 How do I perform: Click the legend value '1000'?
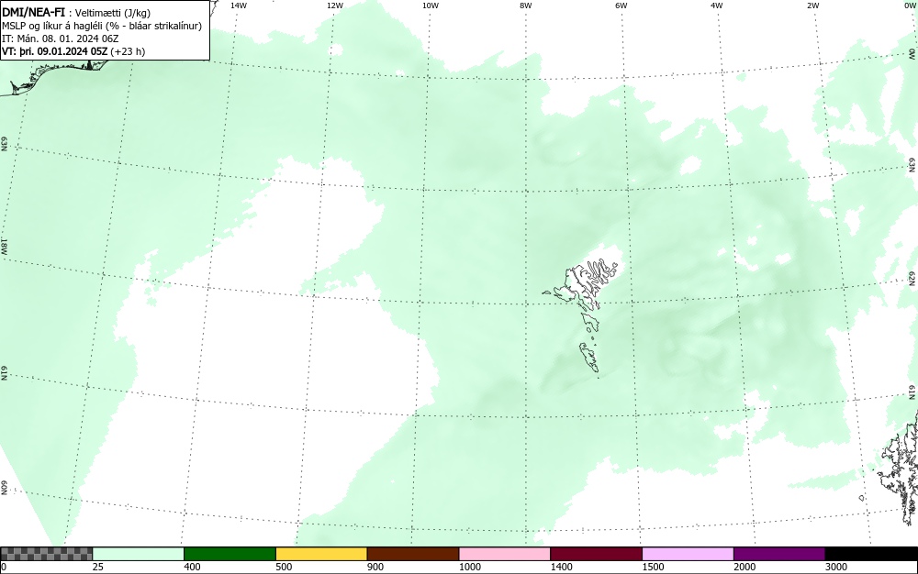[x=469, y=567]
